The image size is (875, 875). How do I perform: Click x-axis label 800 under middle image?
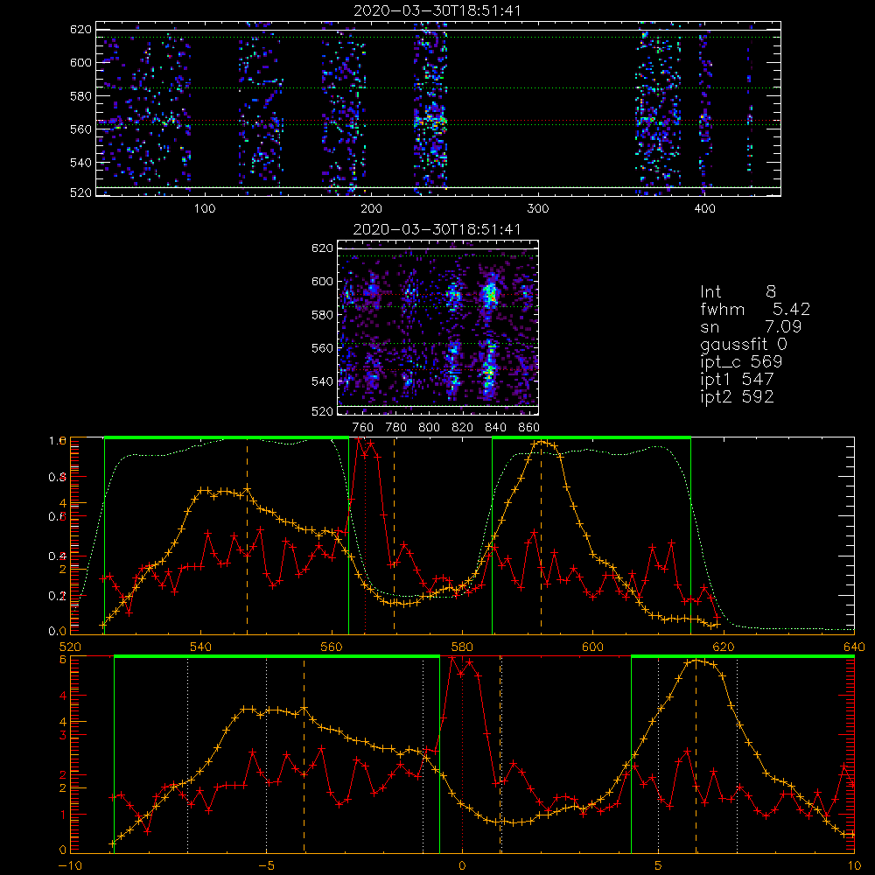[429, 428]
